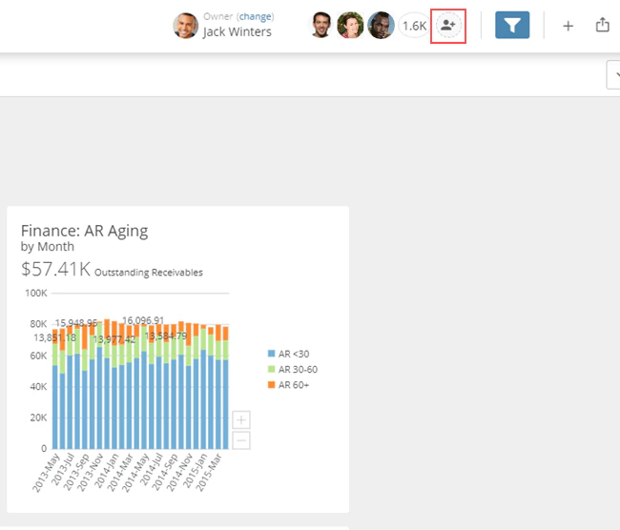Click the 13,584.79 data label
Viewport: 620px width, 530px height.
pyautogui.click(x=166, y=336)
